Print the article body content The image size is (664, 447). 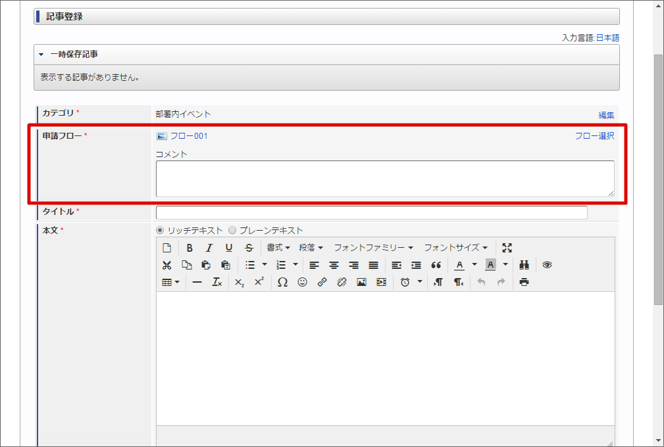[524, 282]
